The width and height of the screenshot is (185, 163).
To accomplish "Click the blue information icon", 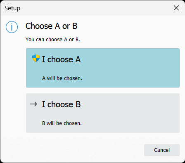I will point(12,27).
